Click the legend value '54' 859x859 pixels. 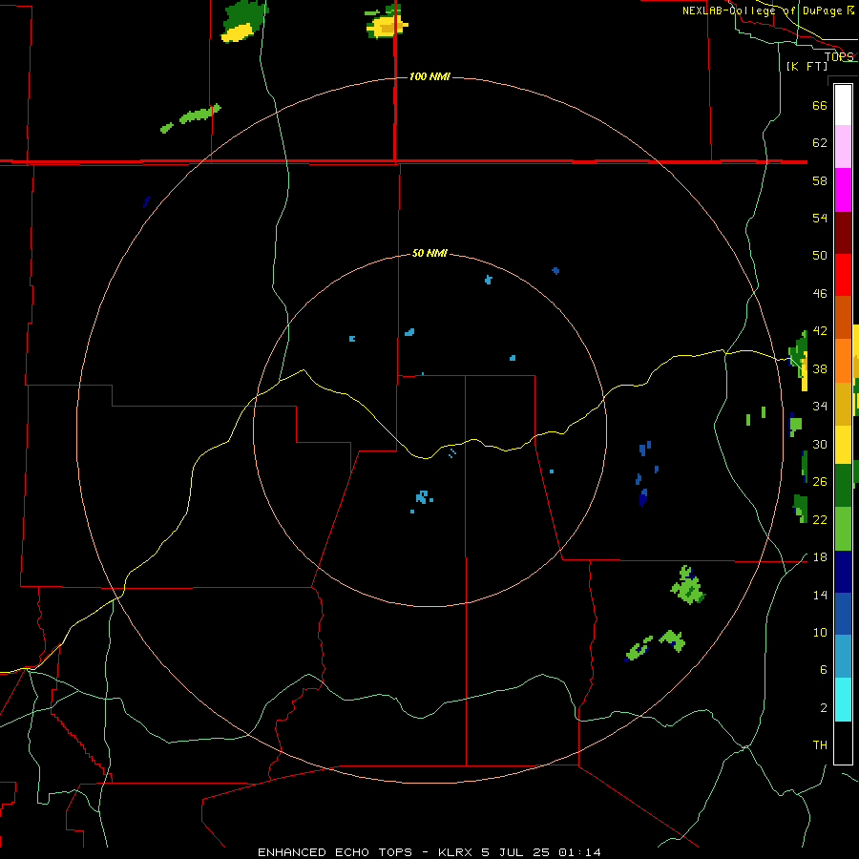pyautogui.click(x=820, y=218)
